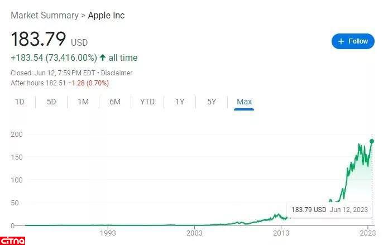The image size is (388, 245).
Task: Select the YTD range tab
Action: coord(147,102)
